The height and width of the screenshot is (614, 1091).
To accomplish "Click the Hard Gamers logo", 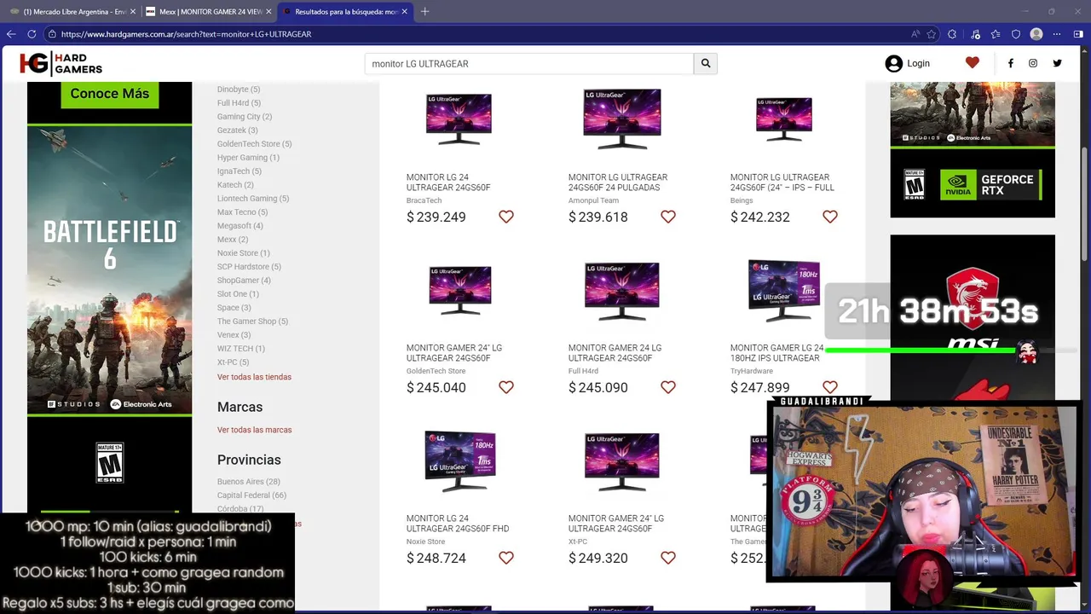I will pyautogui.click(x=61, y=64).
